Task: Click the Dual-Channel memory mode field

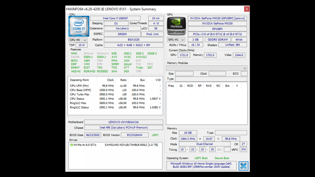Action: [x=204, y=144]
